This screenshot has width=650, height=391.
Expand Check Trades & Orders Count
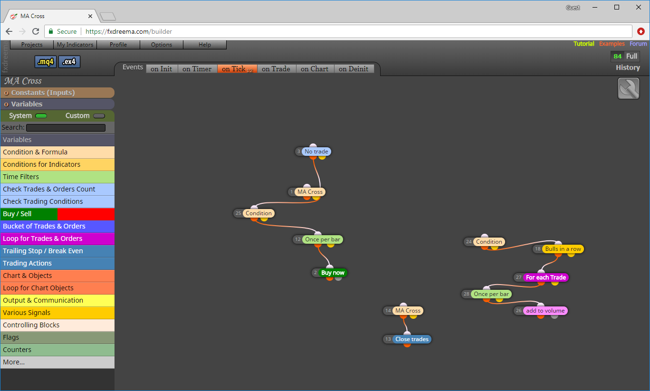pyautogui.click(x=57, y=189)
